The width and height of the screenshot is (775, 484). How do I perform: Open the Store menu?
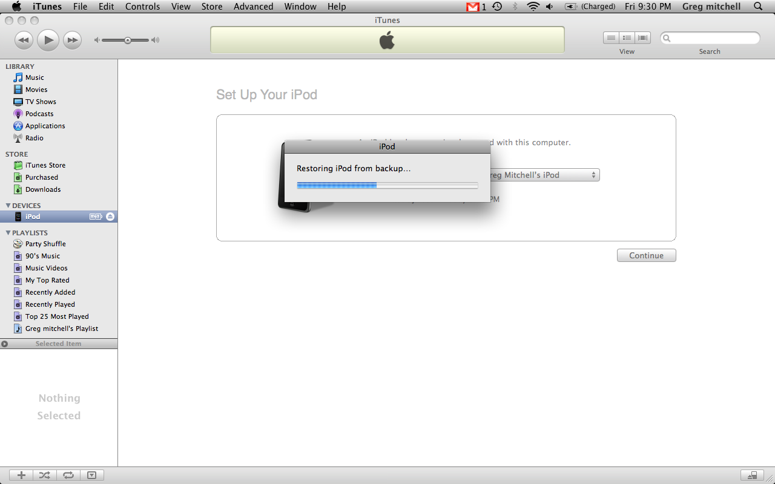click(x=212, y=7)
